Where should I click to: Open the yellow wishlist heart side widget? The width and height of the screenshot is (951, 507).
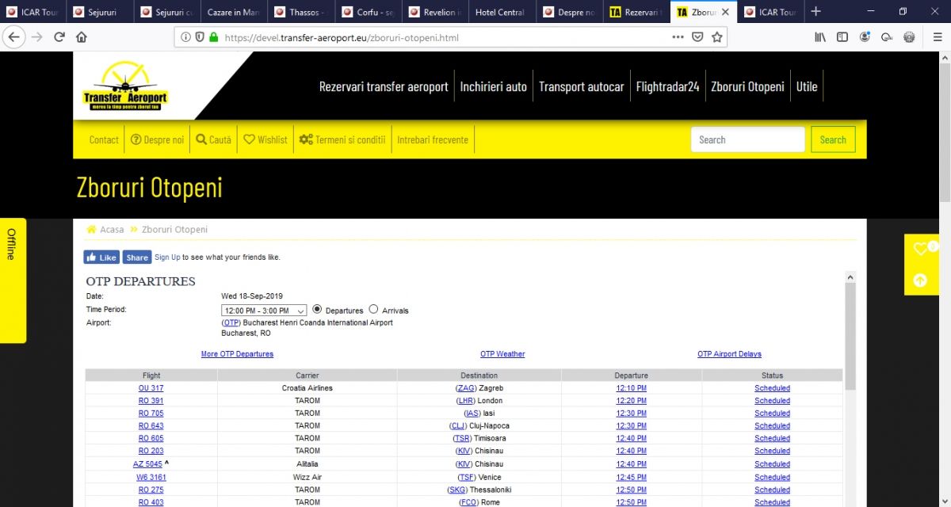point(921,249)
